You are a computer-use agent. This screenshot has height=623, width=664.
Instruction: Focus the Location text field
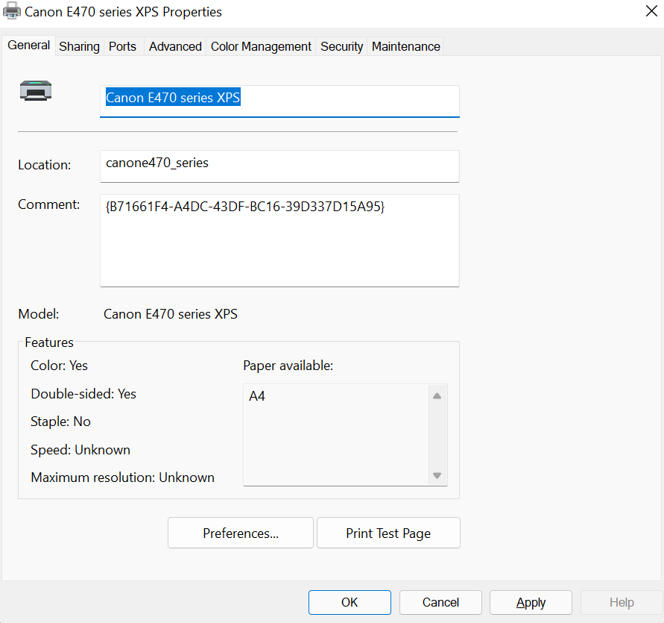[279, 166]
